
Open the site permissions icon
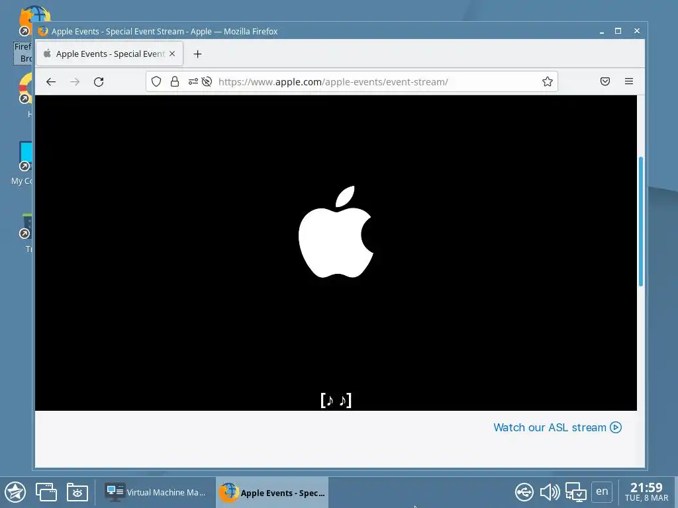click(x=193, y=81)
